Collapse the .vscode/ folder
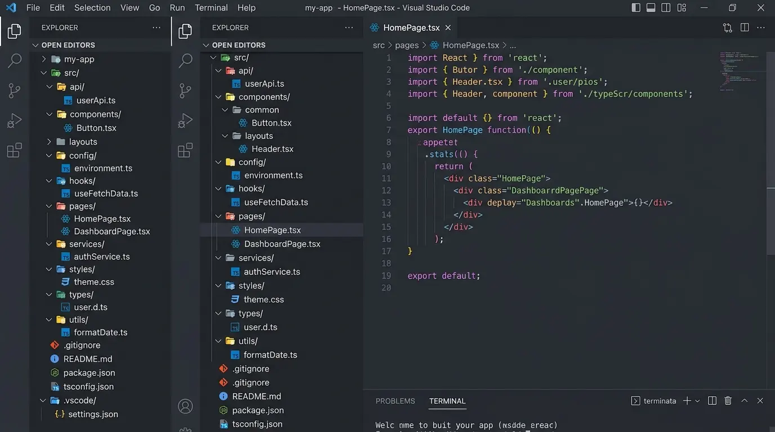The width and height of the screenshot is (775, 432). (x=43, y=400)
